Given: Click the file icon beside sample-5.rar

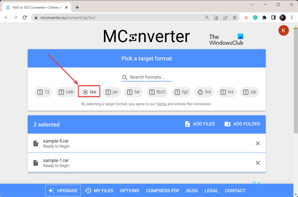Looking at the screenshot, I should [36, 143].
